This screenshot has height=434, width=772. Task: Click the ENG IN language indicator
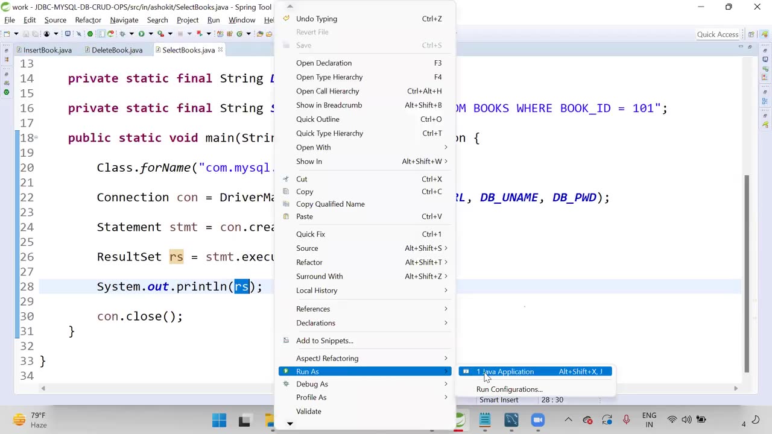649,420
